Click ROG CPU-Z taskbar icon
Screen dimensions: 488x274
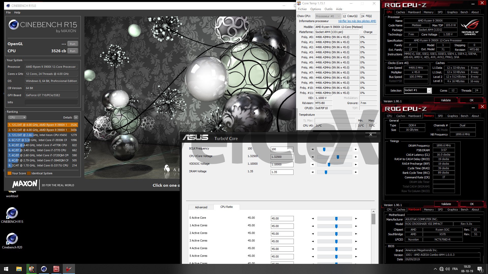(56, 269)
